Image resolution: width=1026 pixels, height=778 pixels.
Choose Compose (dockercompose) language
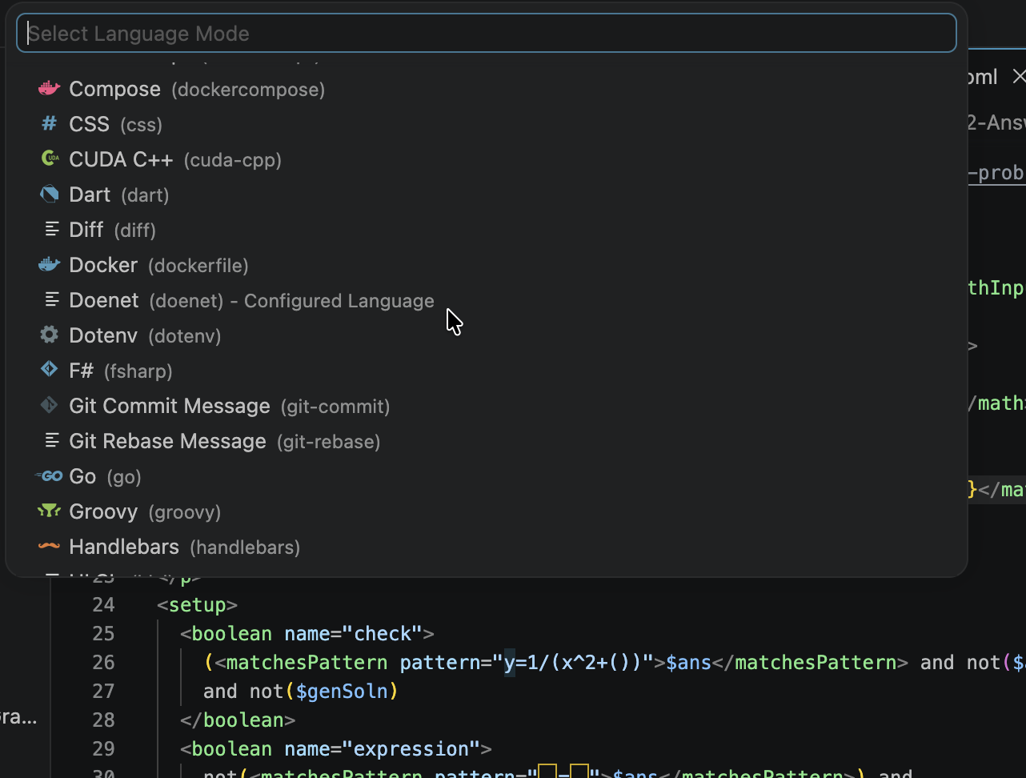pyautogui.click(x=486, y=89)
